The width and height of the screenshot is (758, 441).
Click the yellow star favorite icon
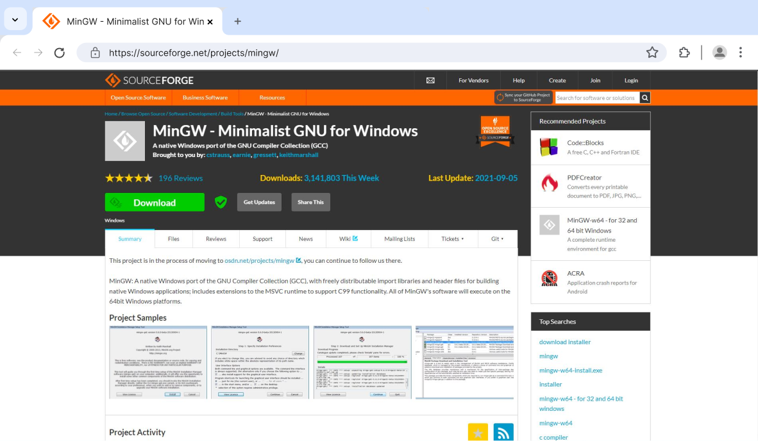(x=478, y=433)
